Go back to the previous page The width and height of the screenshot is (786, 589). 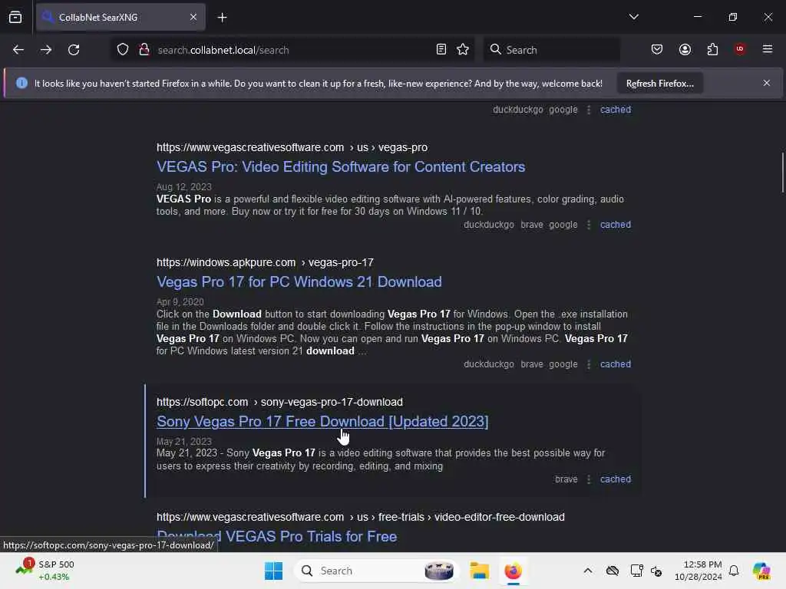18,50
